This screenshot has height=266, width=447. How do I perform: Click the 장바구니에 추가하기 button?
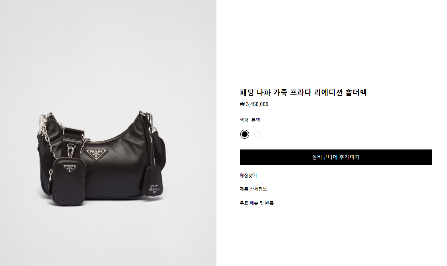pos(336,157)
